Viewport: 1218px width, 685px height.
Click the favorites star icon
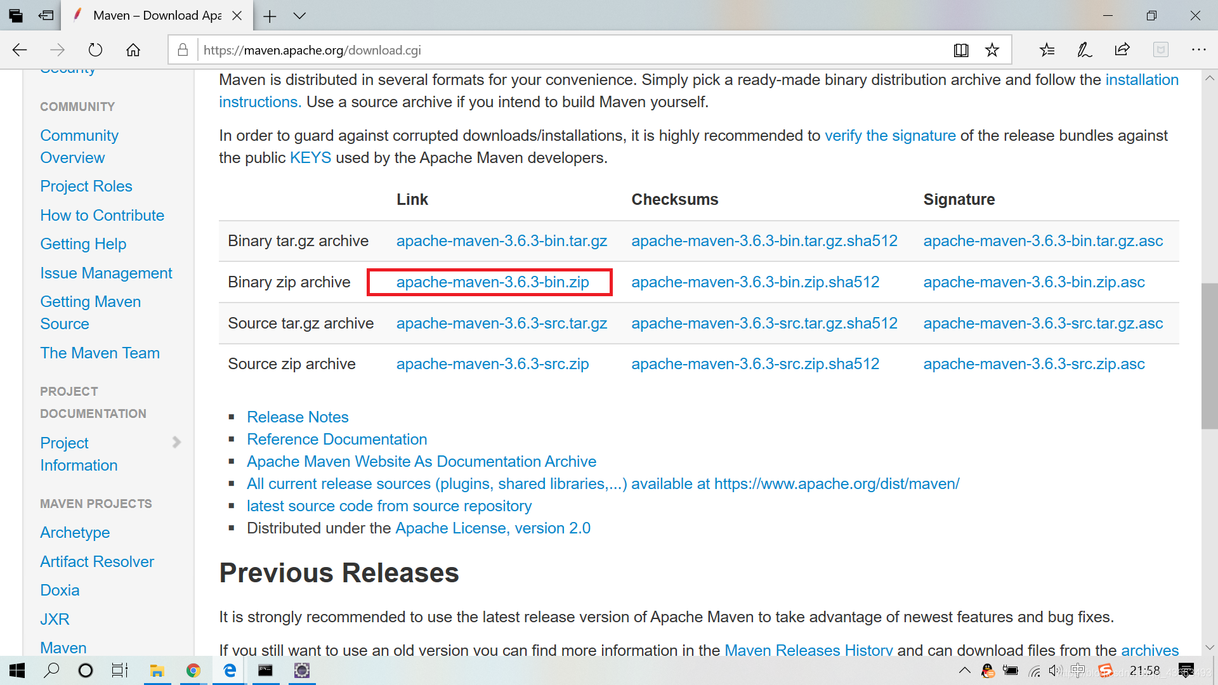pos(990,50)
